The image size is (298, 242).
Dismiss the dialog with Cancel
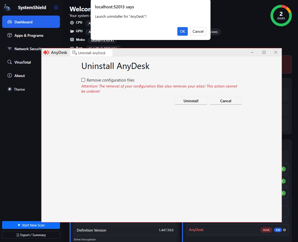point(198,31)
